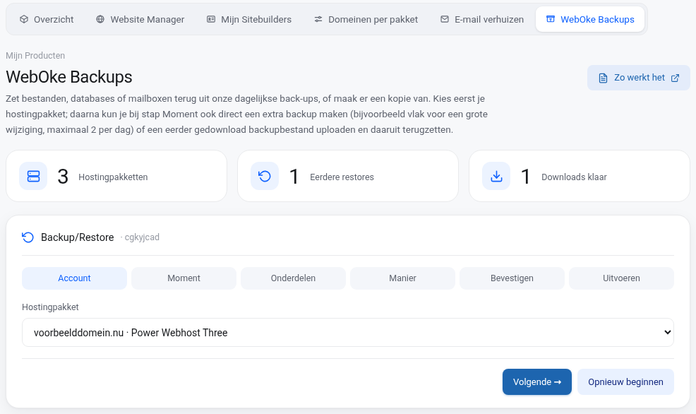Screen dimensions: 696x414
Task: Go to the Uitvoeren step
Action: click(x=621, y=278)
